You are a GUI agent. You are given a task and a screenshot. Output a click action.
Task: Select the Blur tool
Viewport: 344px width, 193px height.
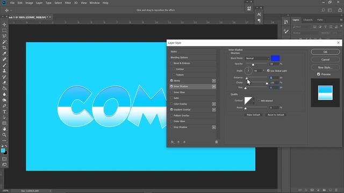coord(4,94)
